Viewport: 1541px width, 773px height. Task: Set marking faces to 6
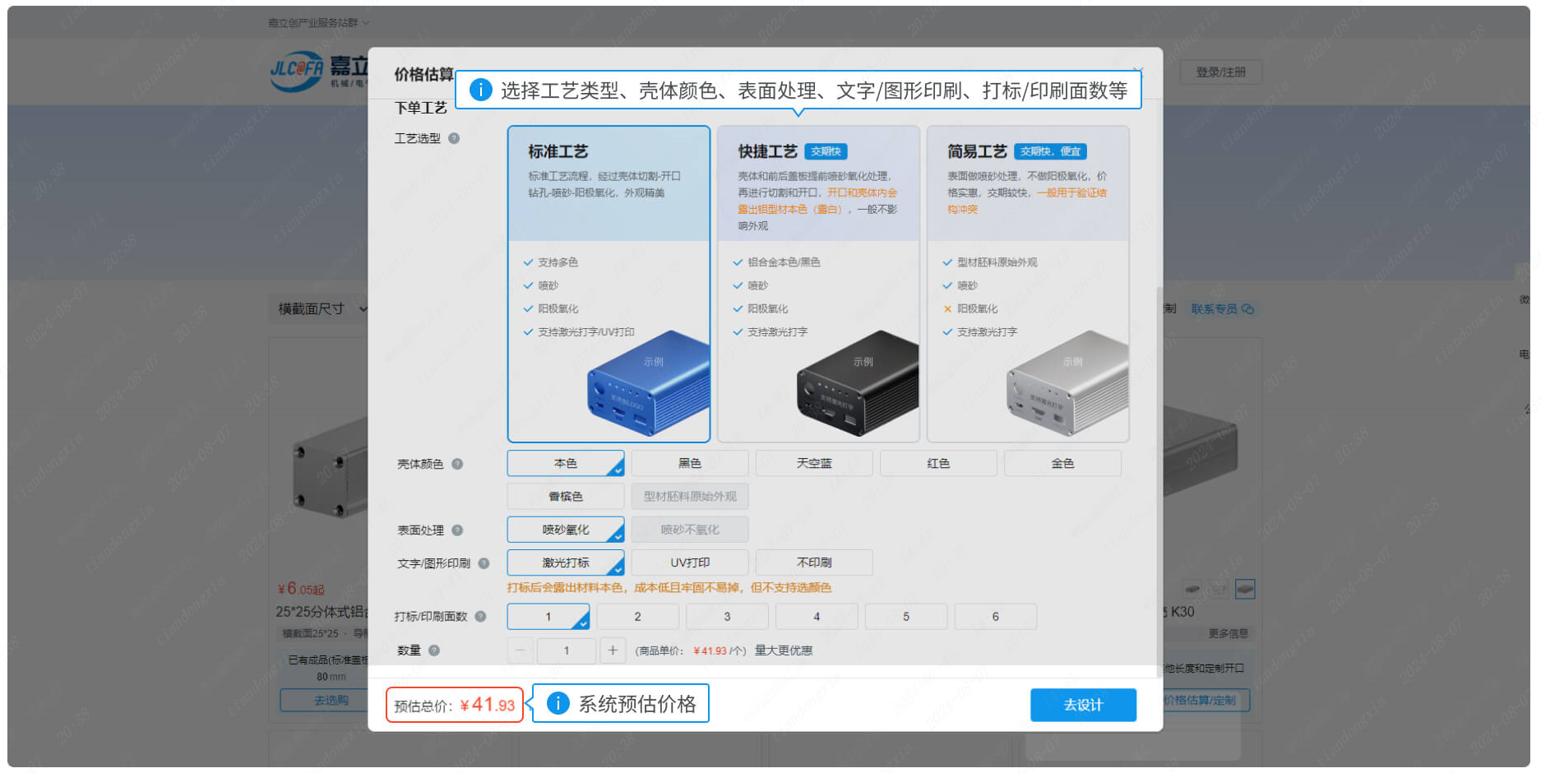point(996,617)
